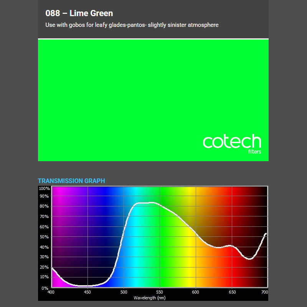This screenshot has height=307, width=307.
Task: Click the 088 – Lime Green title
Action: (79, 13)
